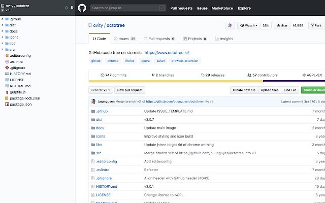Click the .editorconfig file icon in file list
The width and height of the screenshot is (325, 203).
[x=93, y=161]
